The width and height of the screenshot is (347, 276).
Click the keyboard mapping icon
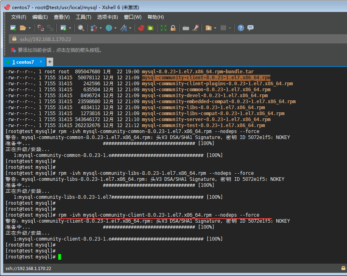coord(186,28)
